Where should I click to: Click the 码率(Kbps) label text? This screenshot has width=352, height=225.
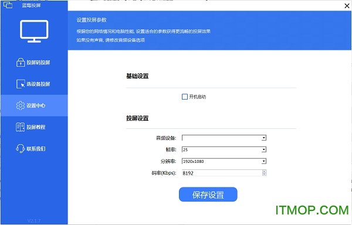(x=164, y=173)
